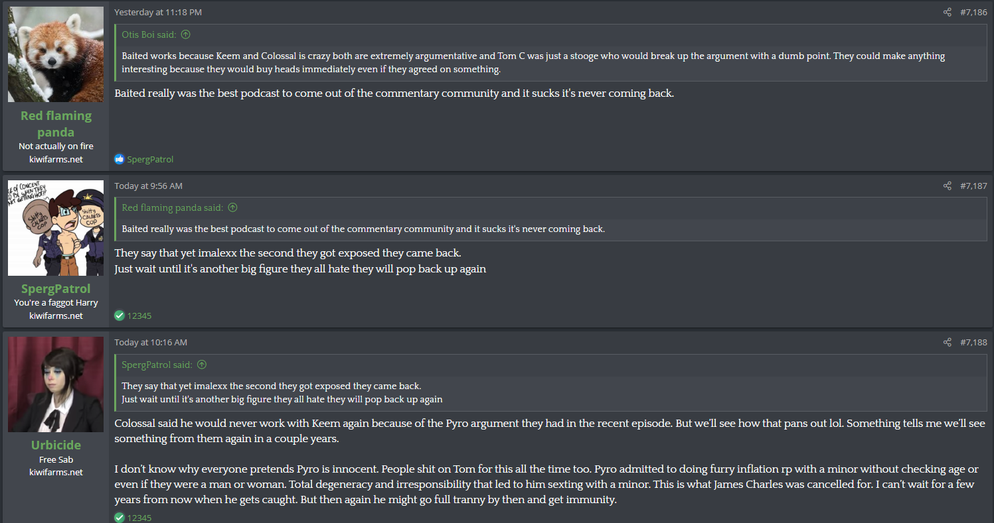Jump to Red flaming panda's quoted post arrow

tap(232, 208)
